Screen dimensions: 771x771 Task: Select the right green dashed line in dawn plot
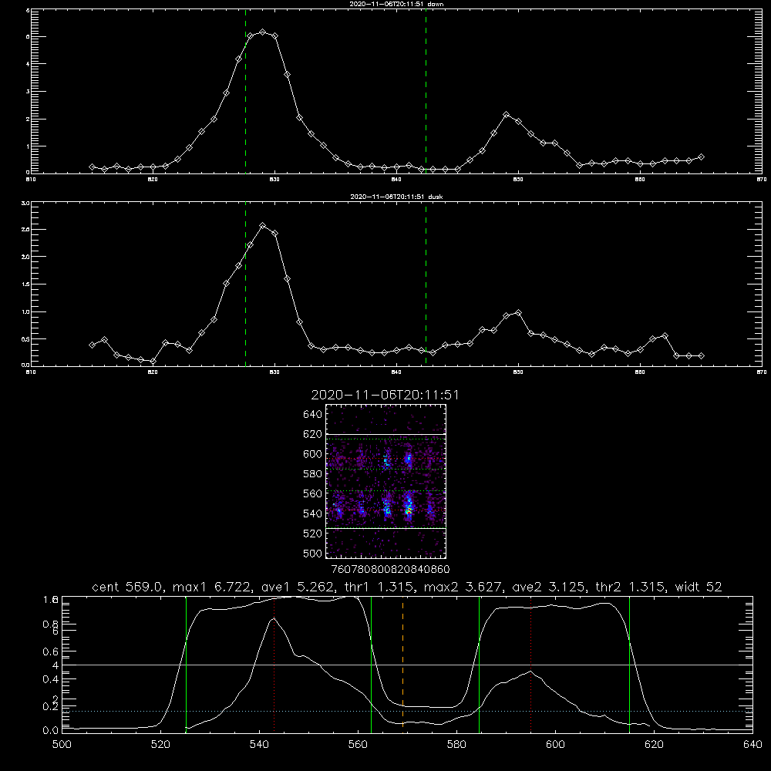[x=426, y=91]
